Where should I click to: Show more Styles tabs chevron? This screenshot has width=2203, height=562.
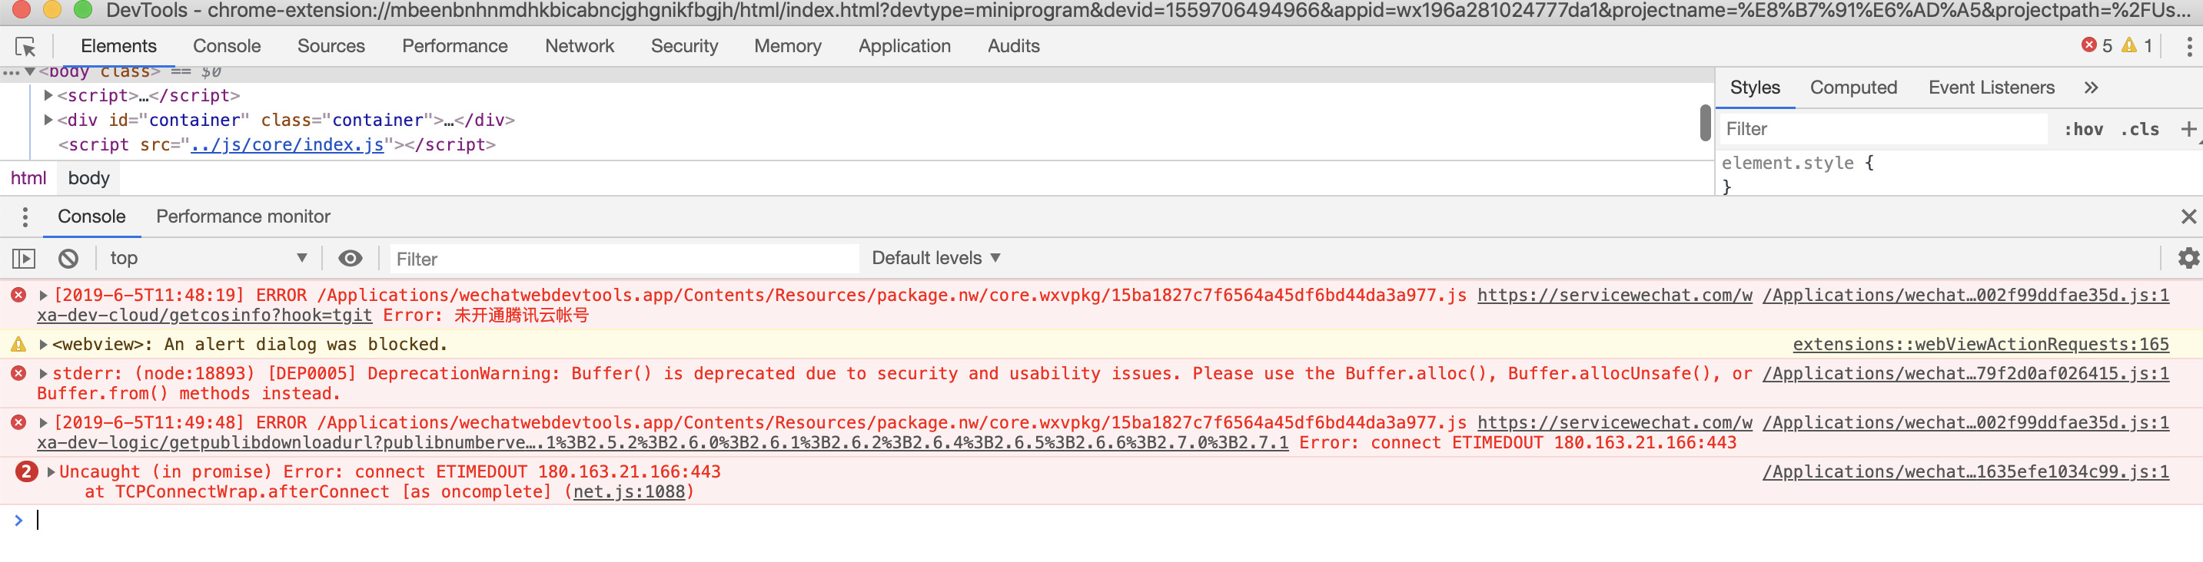coord(2091,87)
